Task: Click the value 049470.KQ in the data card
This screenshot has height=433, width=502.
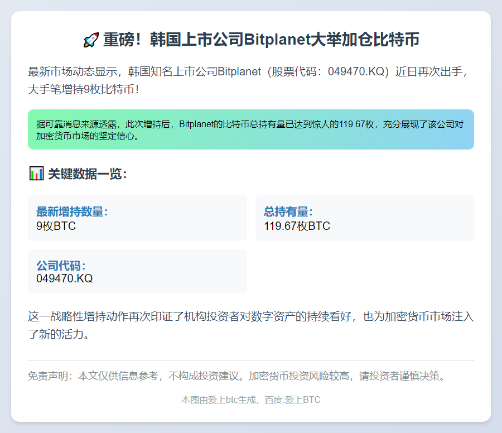Action: click(64, 278)
